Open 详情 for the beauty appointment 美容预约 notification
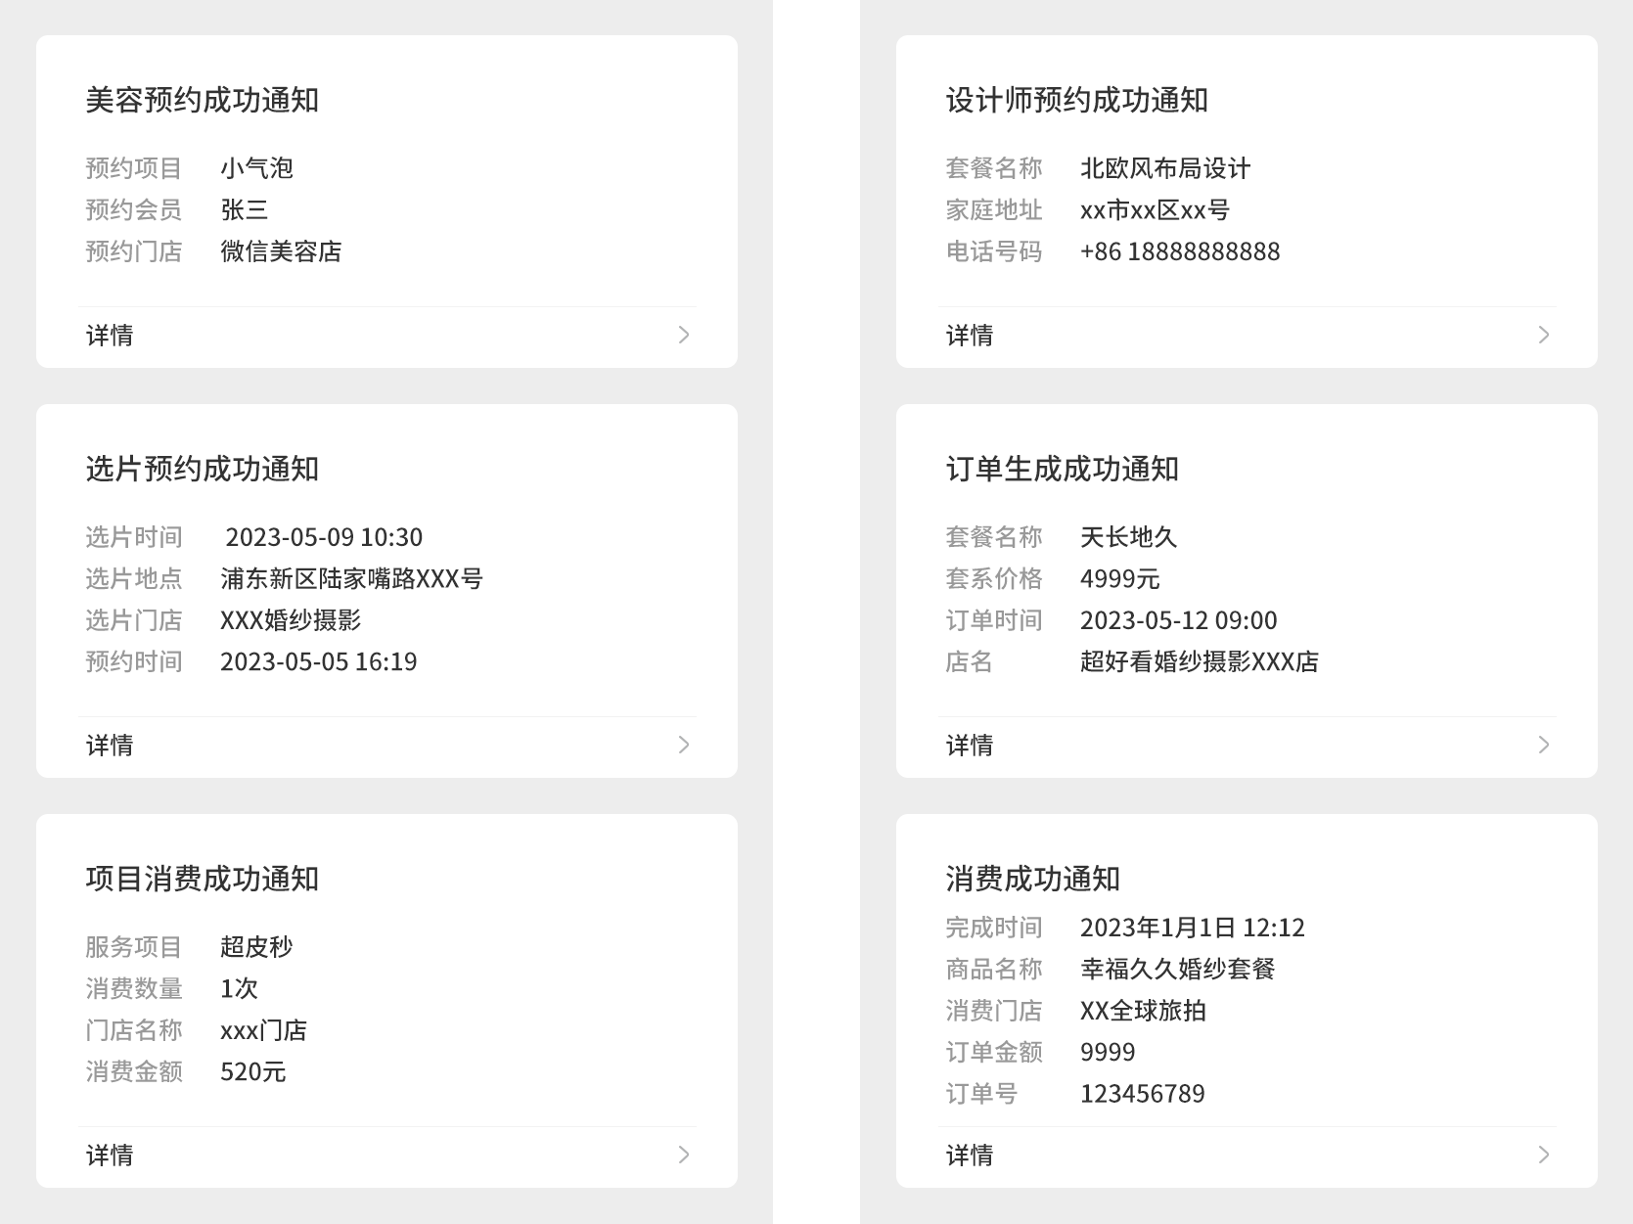Viewport: 1633px width, 1224px height. (110, 336)
